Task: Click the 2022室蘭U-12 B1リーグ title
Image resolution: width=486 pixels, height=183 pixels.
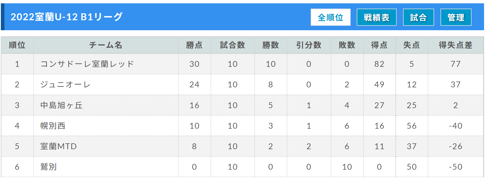Action: pyautogui.click(x=67, y=17)
